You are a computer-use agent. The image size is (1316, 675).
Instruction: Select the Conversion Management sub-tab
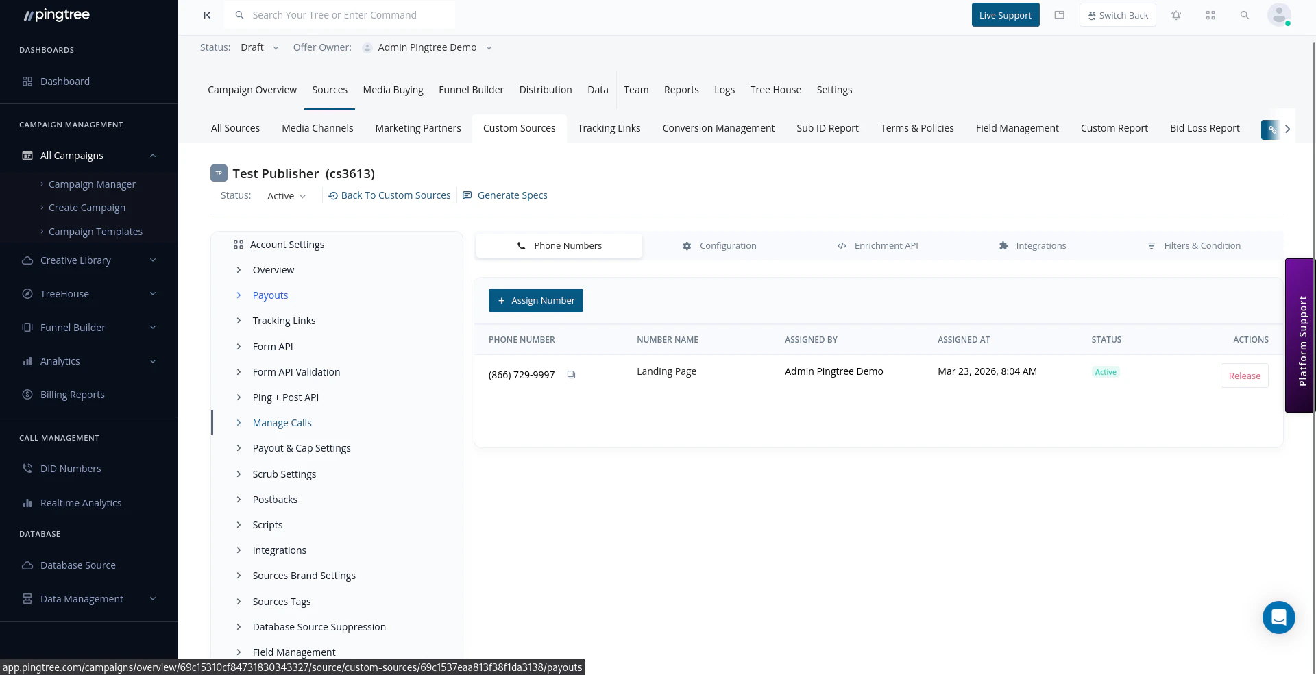[x=718, y=128]
